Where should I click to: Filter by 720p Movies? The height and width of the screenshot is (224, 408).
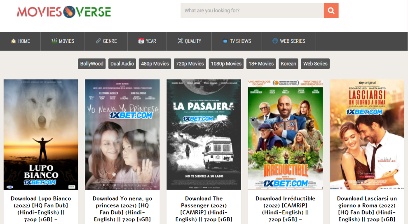[190, 64]
